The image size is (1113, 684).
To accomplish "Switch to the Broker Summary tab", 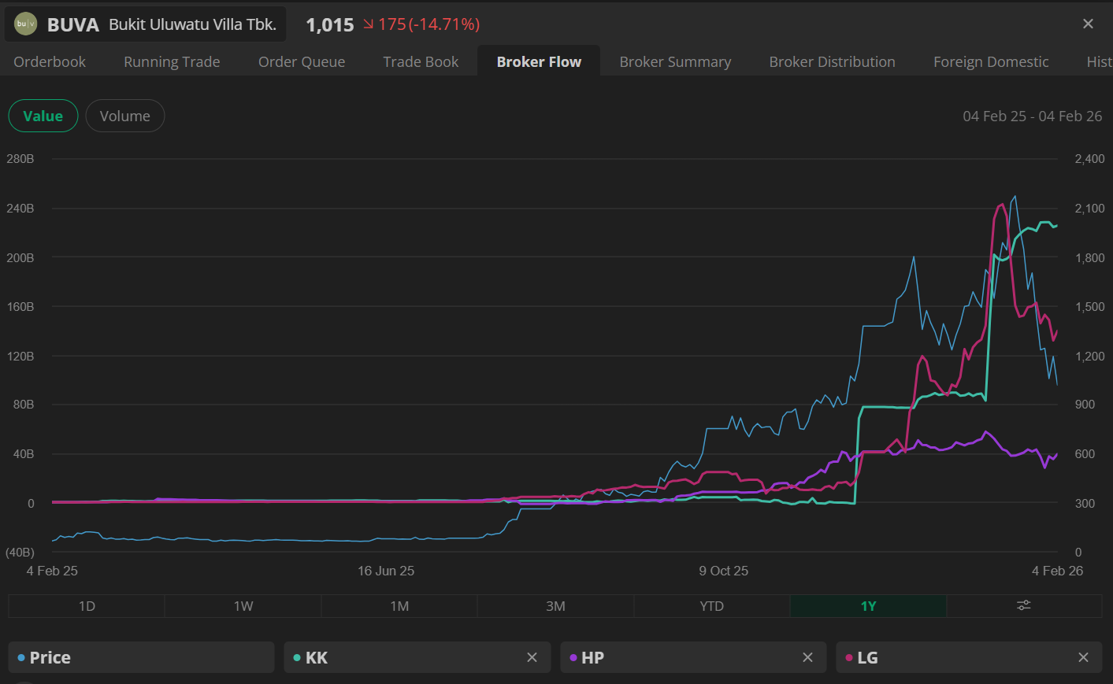I will click(675, 61).
